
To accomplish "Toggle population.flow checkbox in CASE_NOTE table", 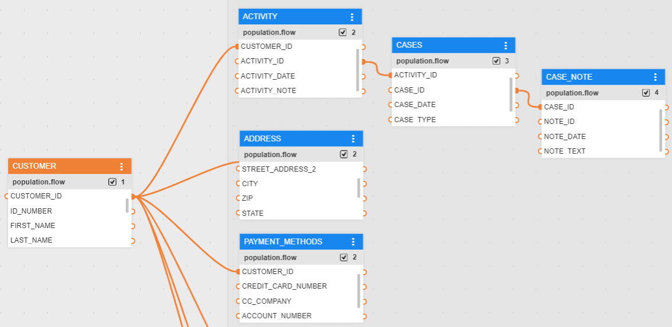I will [646, 93].
